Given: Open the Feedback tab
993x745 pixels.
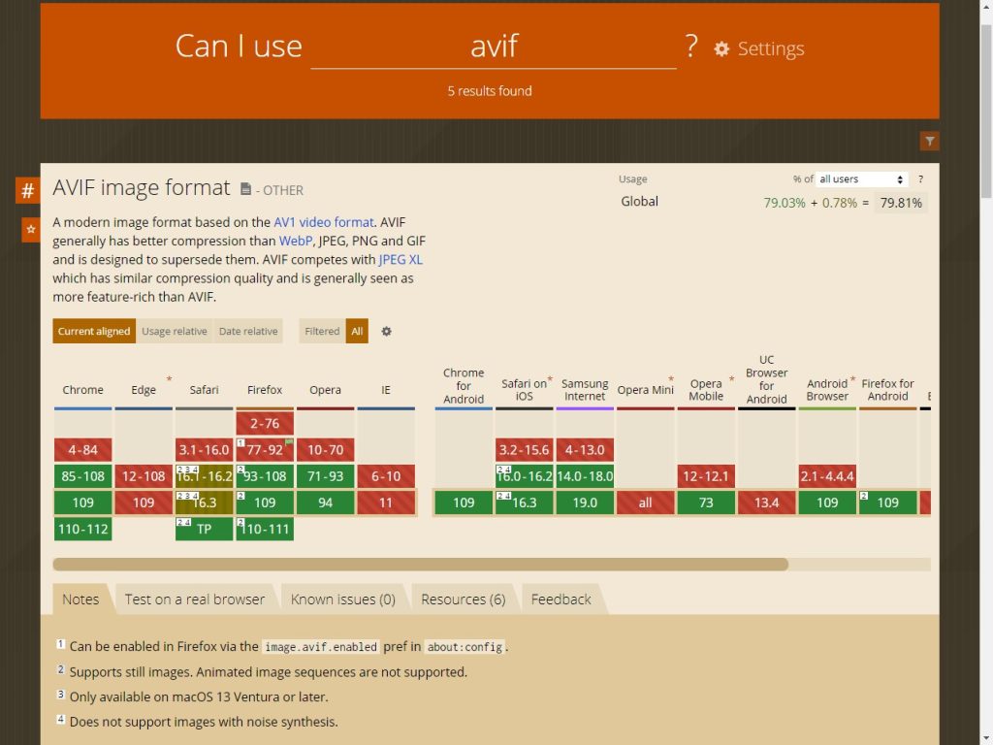Looking at the screenshot, I should 561,599.
